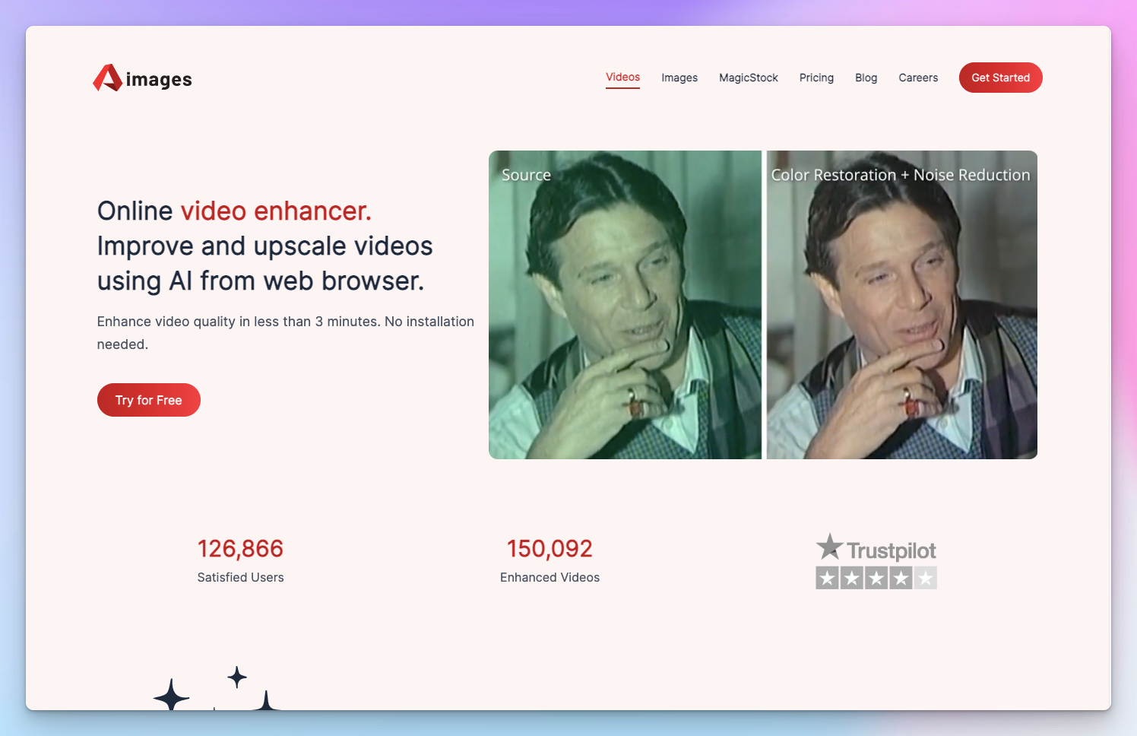Open the Images nav link
The height and width of the screenshot is (736, 1137).
pyautogui.click(x=679, y=78)
